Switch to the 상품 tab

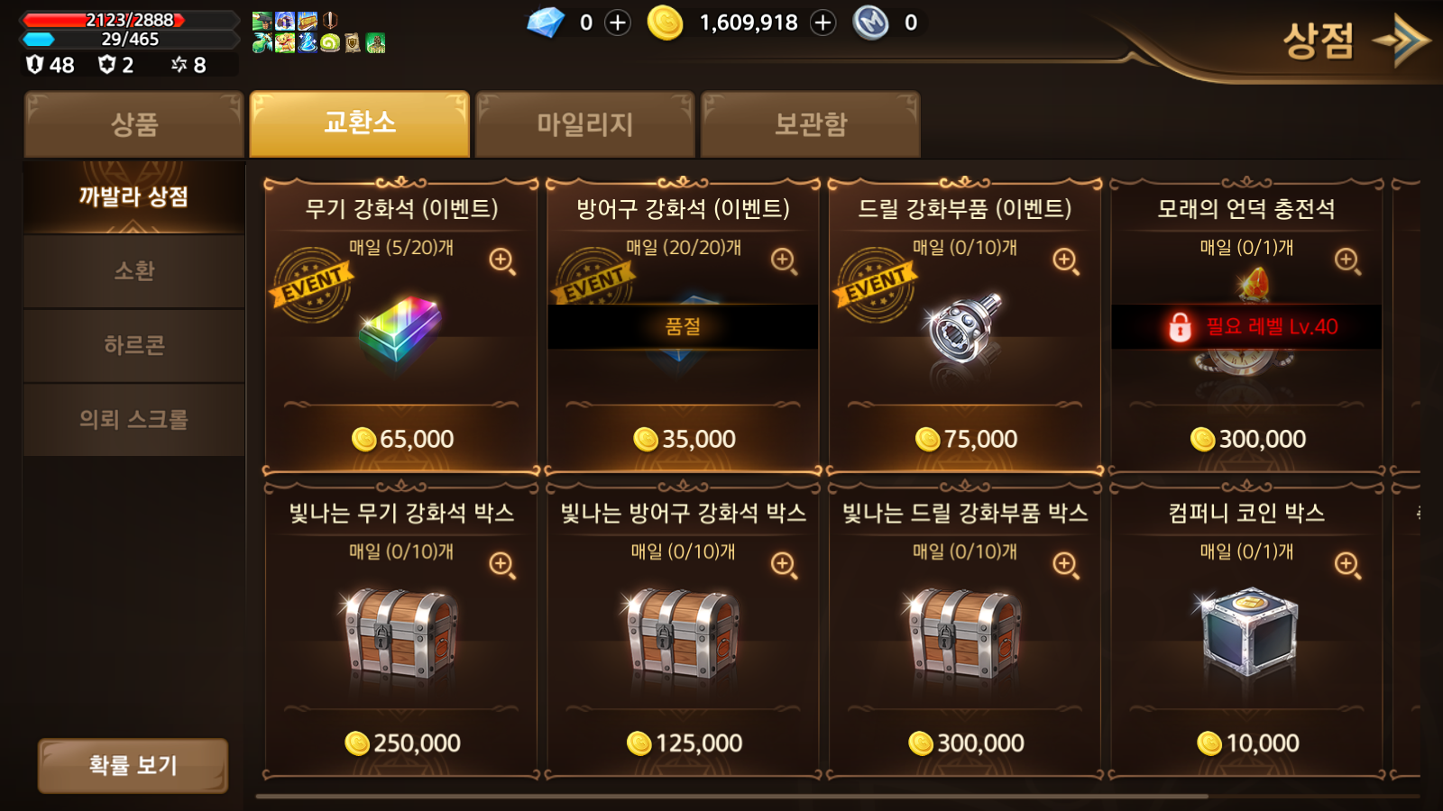134,124
